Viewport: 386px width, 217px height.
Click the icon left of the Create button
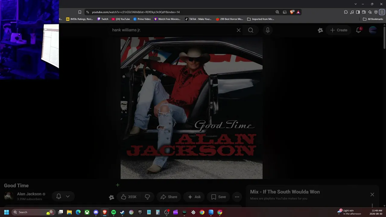320,30
